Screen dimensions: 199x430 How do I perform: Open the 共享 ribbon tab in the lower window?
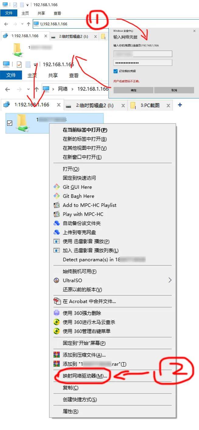click(53, 75)
